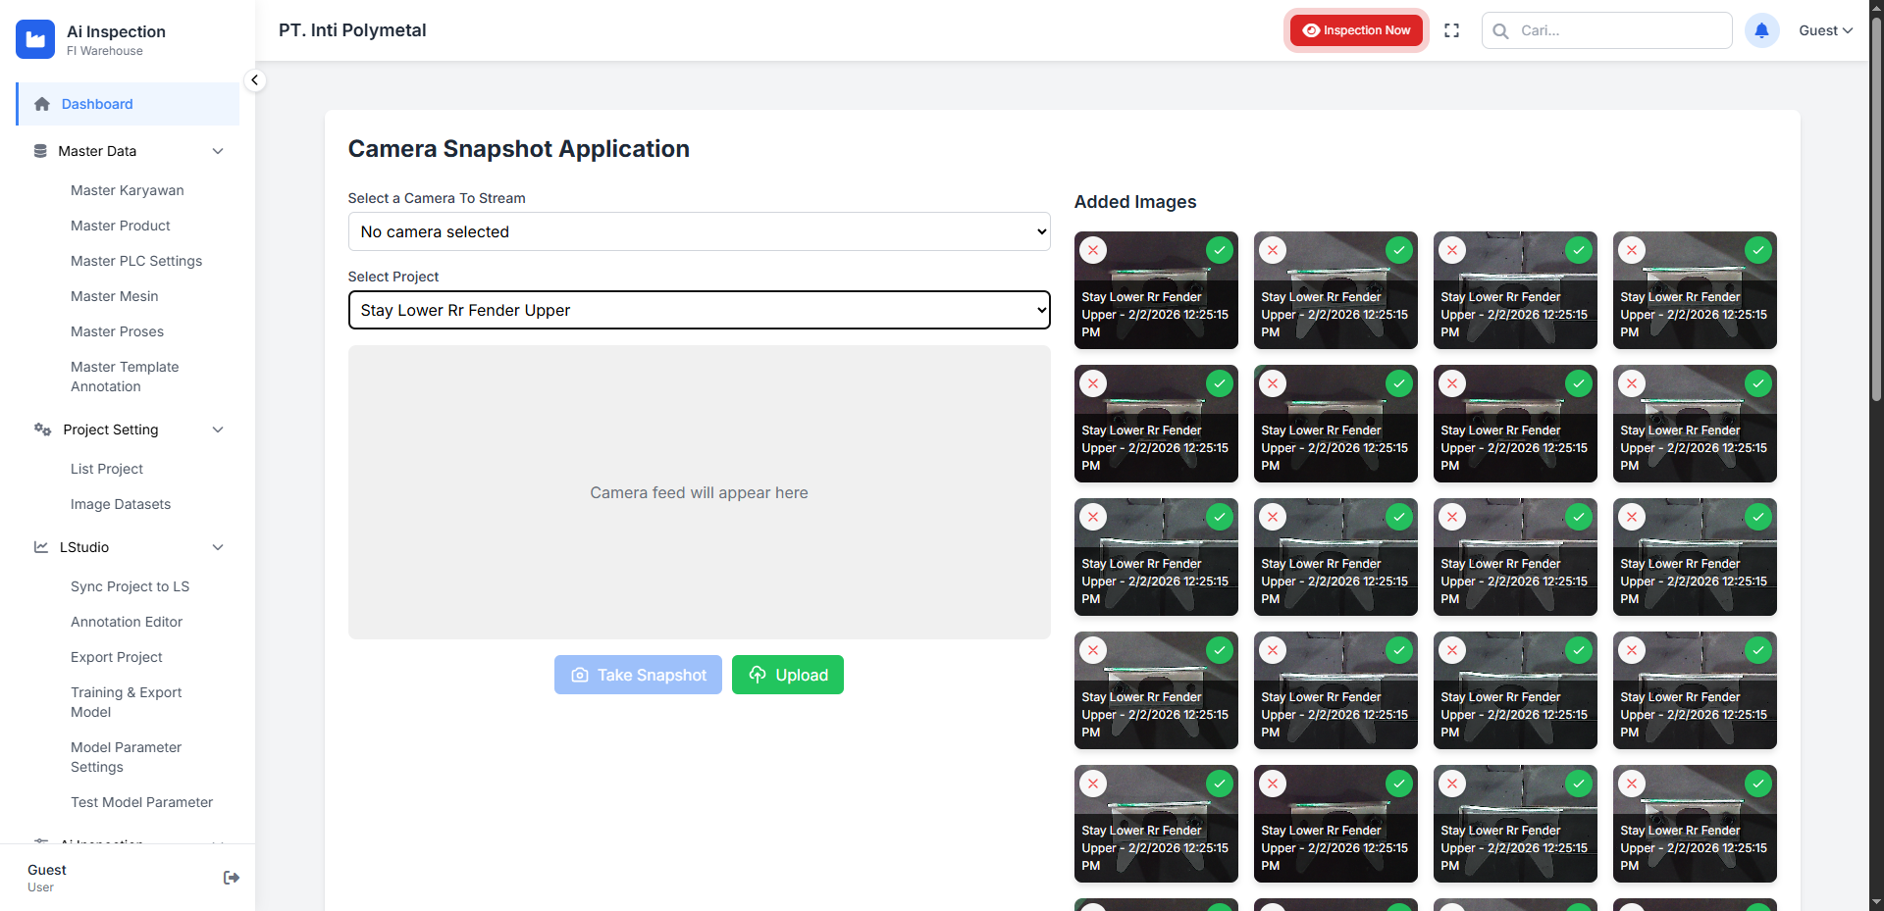Image resolution: width=1884 pixels, height=911 pixels.
Task: Open Export Project
Action: pyautogui.click(x=117, y=657)
